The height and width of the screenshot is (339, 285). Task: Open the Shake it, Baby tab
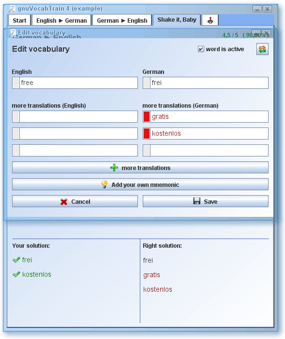click(177, 20)
